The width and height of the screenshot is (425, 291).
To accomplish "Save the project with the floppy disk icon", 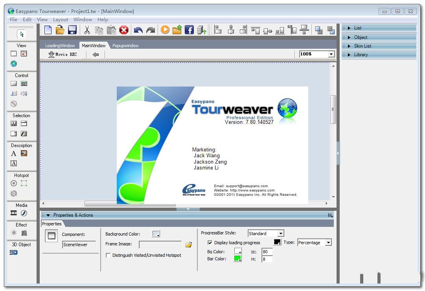I will 72,30.
